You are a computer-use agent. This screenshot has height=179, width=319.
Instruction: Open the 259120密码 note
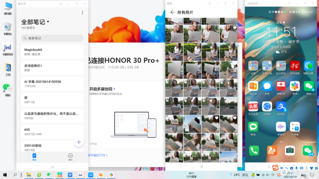pyautogui.click(x=52, y=146)
